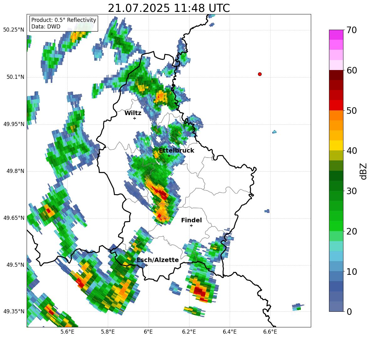Click the Wiltz location cross marker
Screen dimensions: 371x338
[135, 118]
